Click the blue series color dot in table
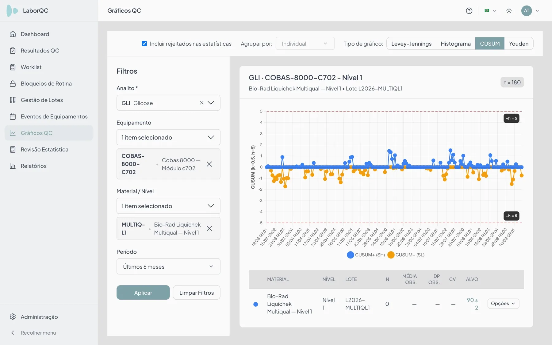The image size is (552, 345). click(x=255, y=304)
